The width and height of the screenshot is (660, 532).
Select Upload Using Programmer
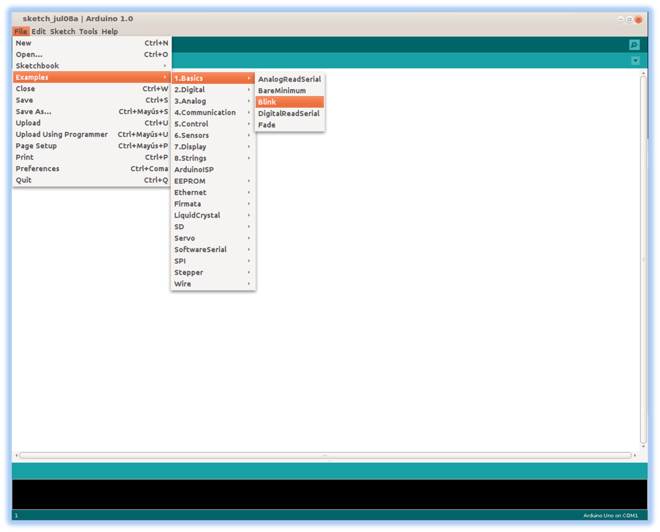tap(92, 134)
